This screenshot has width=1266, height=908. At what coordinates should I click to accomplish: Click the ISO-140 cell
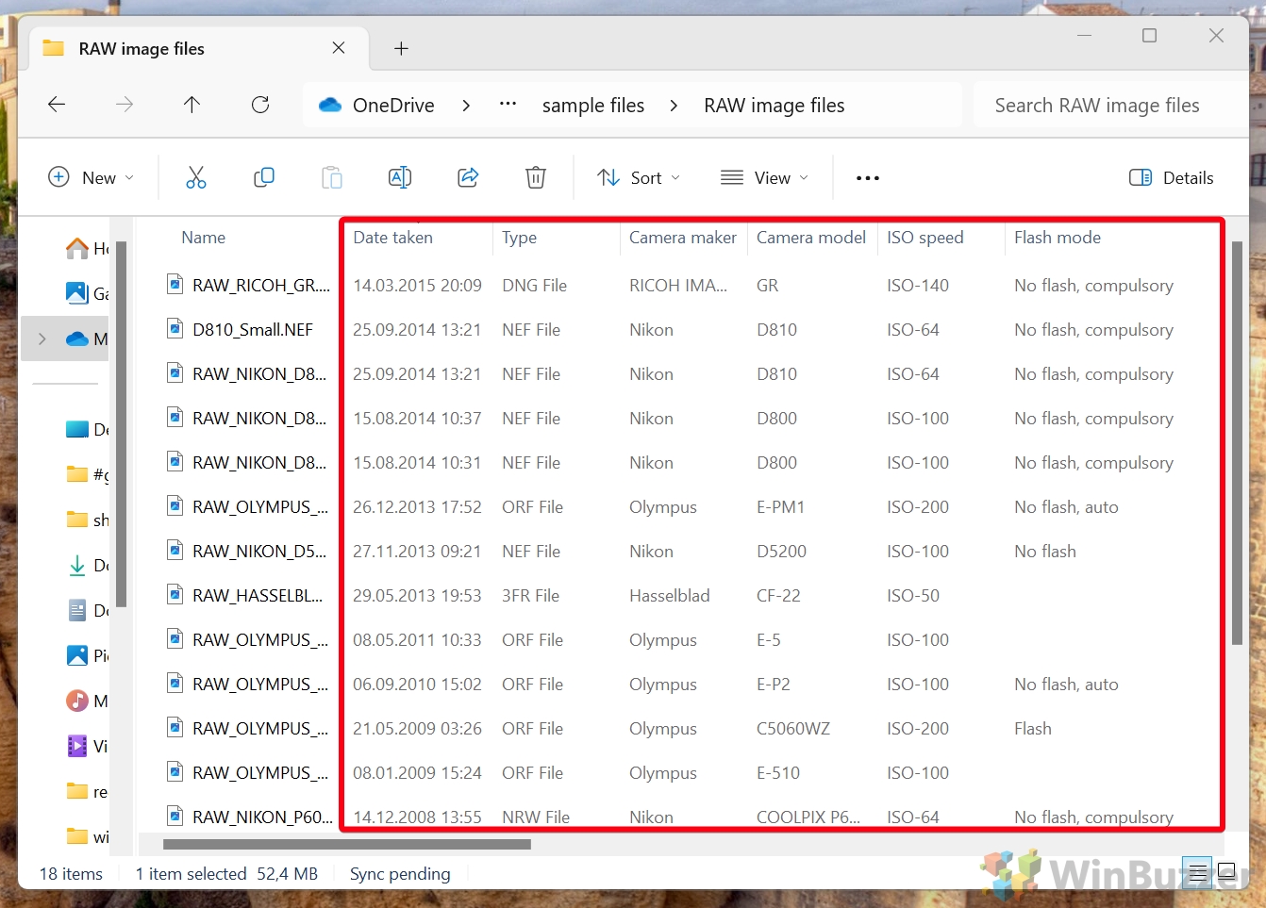pos(918,285)
